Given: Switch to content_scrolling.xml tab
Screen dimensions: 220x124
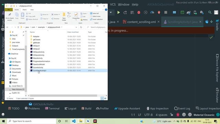Looking at the screenshot, I should (x=141, y=22).
